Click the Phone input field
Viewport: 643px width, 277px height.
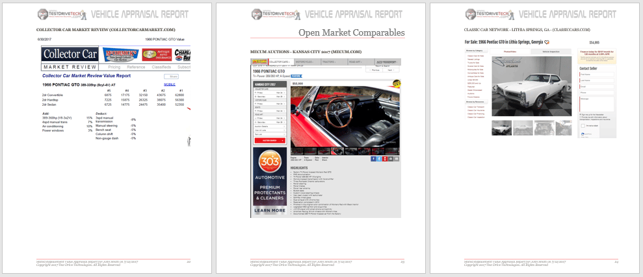[x=597, y=93]
